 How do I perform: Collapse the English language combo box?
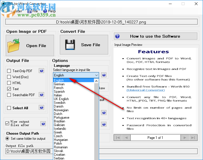click(x=76, y=75)
